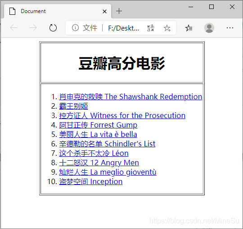Open the 霸王别姬 link
Screen dimensions: 243x229
pyautogui.click(x=74, y=106)
